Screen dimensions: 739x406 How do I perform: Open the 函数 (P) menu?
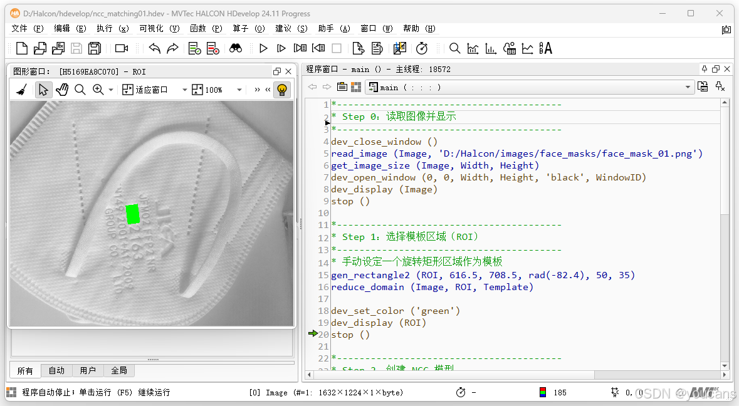206,28
